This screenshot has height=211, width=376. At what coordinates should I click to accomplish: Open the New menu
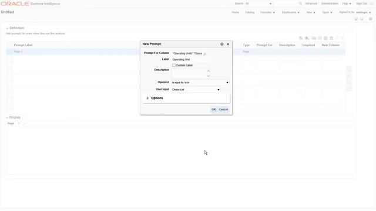[311, 12]
